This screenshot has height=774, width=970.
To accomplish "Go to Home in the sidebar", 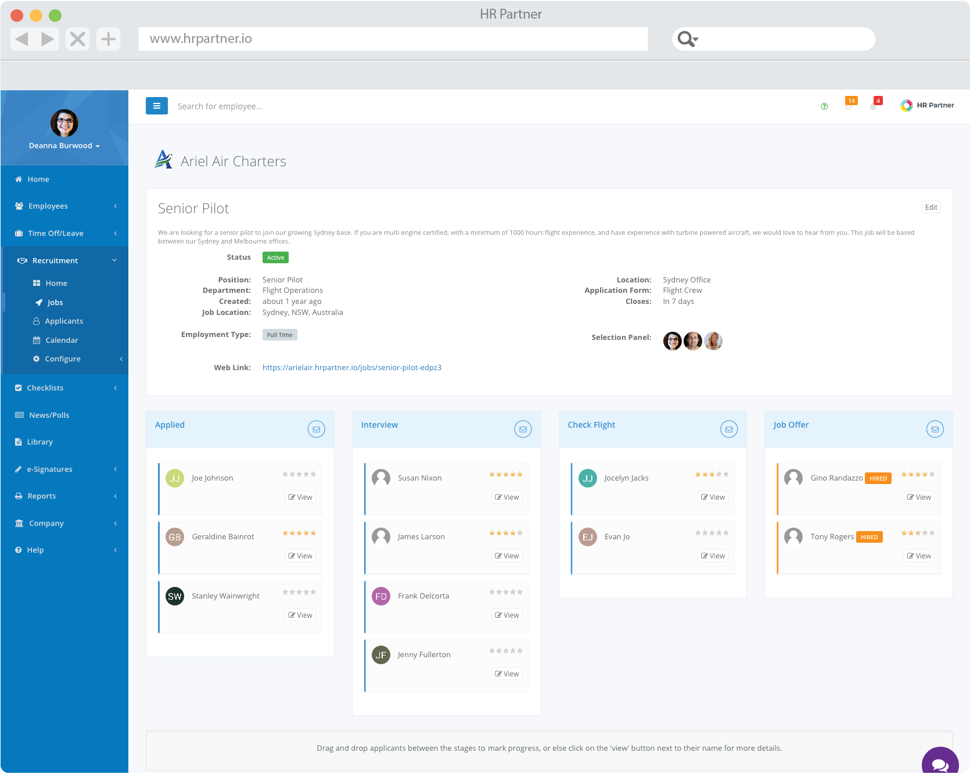I will coord(64,180).
